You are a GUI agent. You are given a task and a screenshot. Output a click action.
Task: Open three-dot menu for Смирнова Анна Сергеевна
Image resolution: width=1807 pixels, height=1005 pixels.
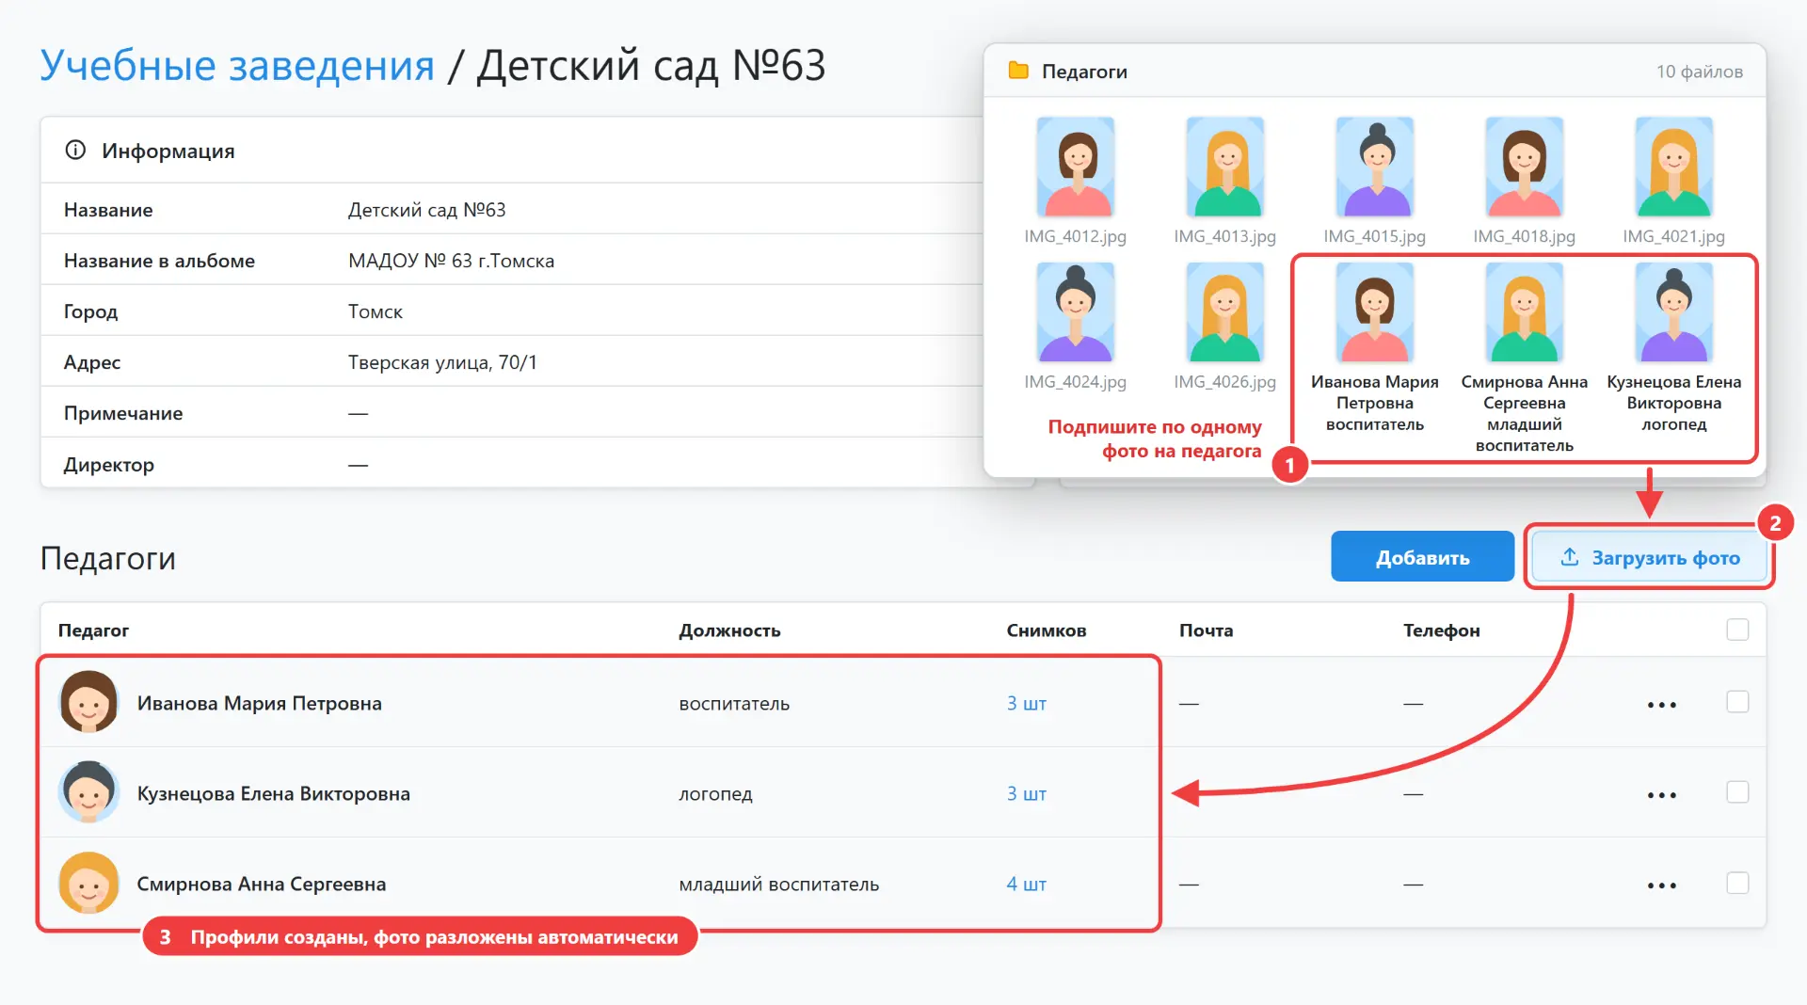point(1662,885)
